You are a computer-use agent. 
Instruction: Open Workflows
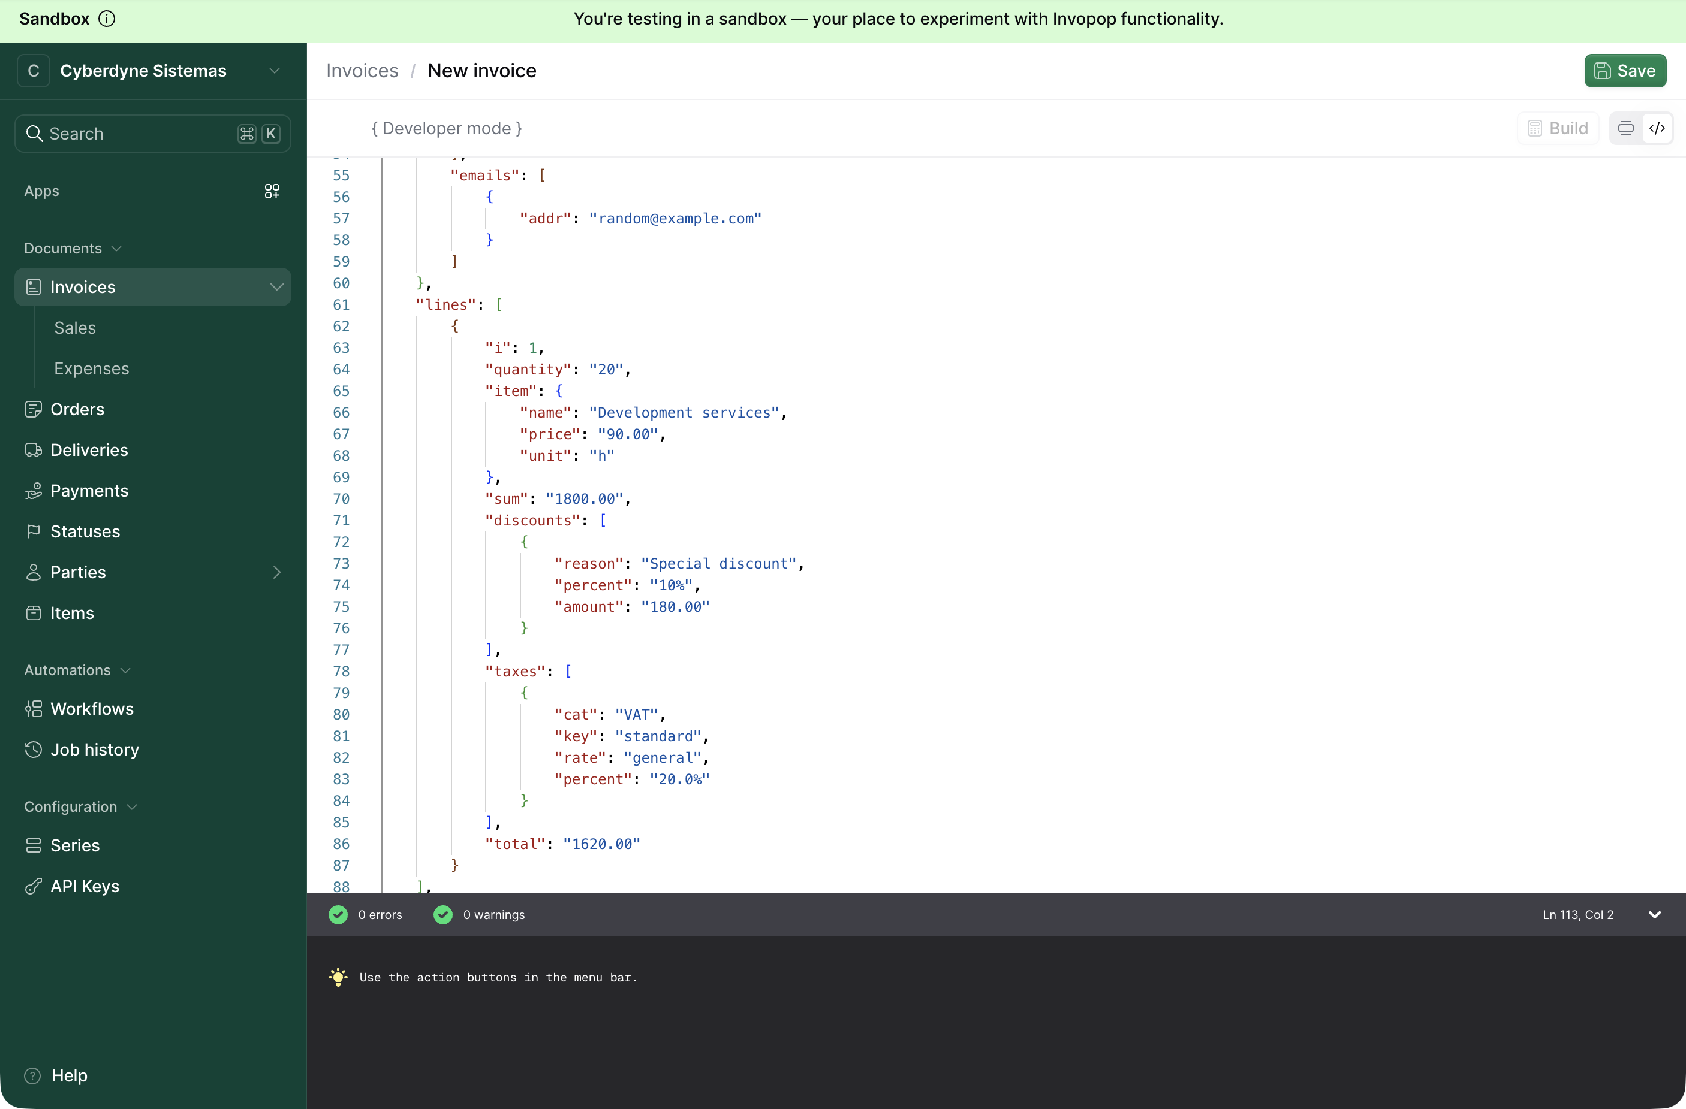tap(92, 709)
